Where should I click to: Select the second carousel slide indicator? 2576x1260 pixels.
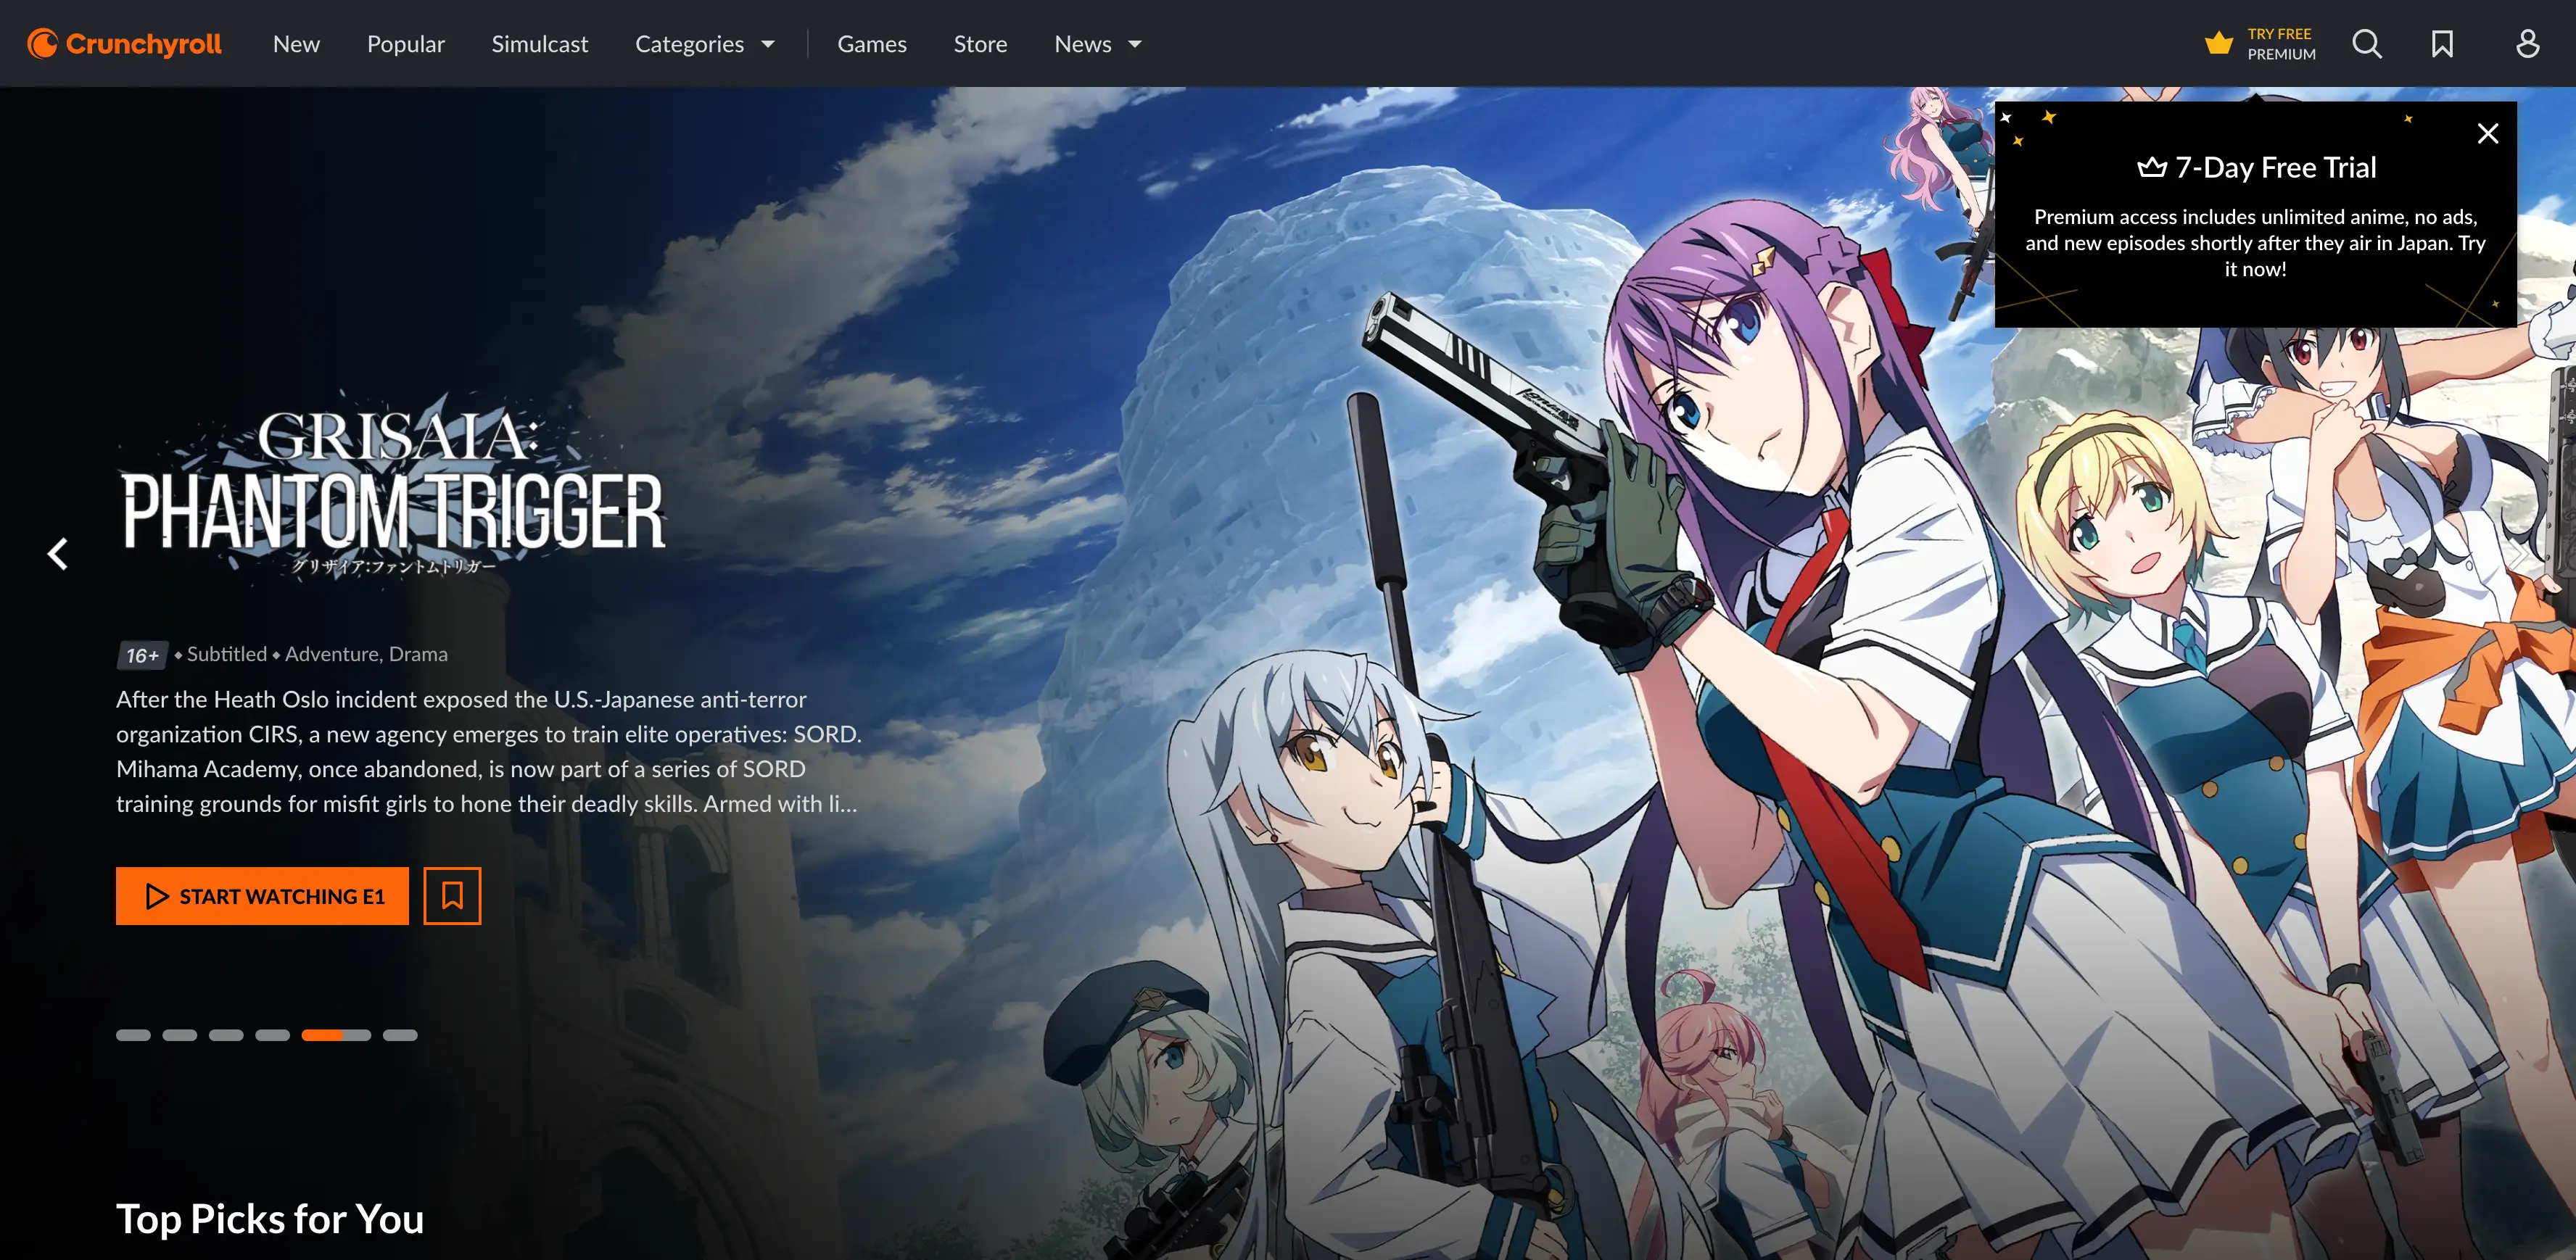[x=179, y=1035]
